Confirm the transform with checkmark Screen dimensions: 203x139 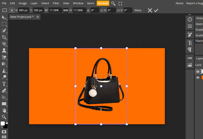pyautogui.click(x=156, y=10)
